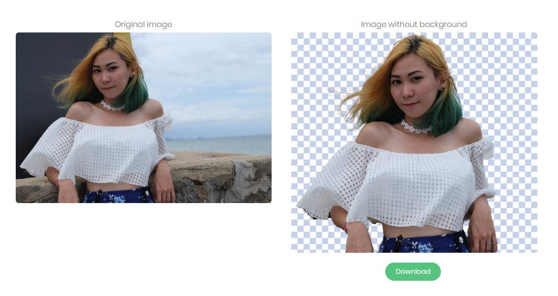Click the ringed hand in the cutout image
The width and height of the screenshot is (558, 296).
tap(482, 231)
